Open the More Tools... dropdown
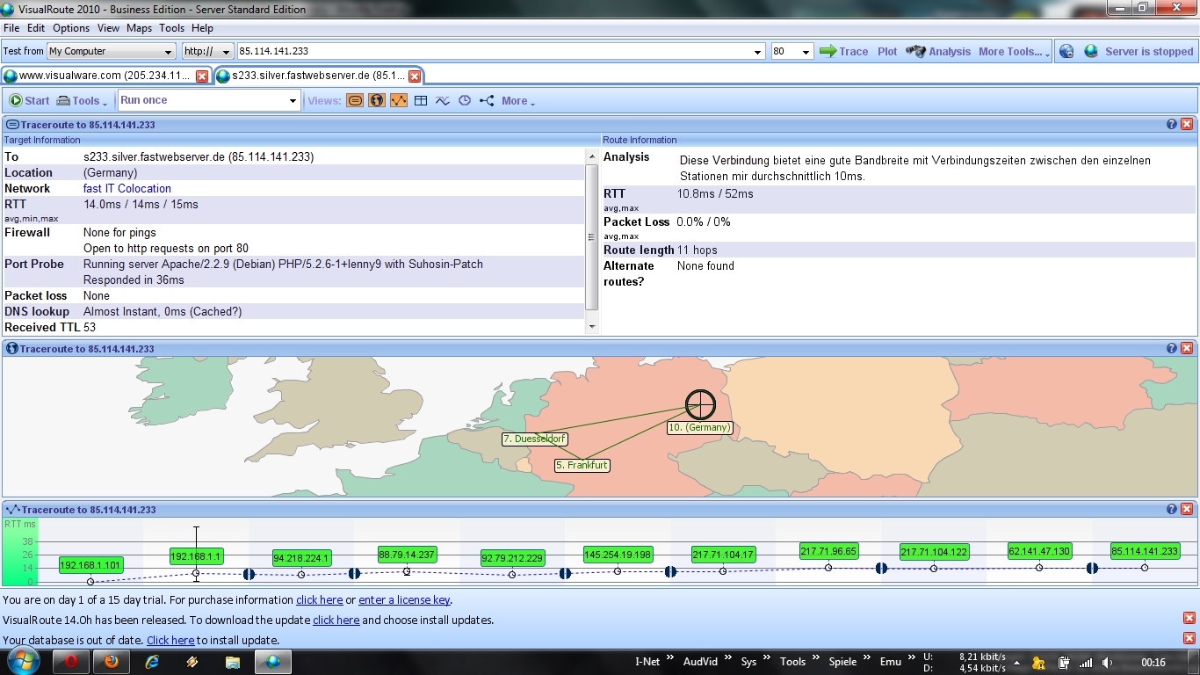 tap(1014, 52)
